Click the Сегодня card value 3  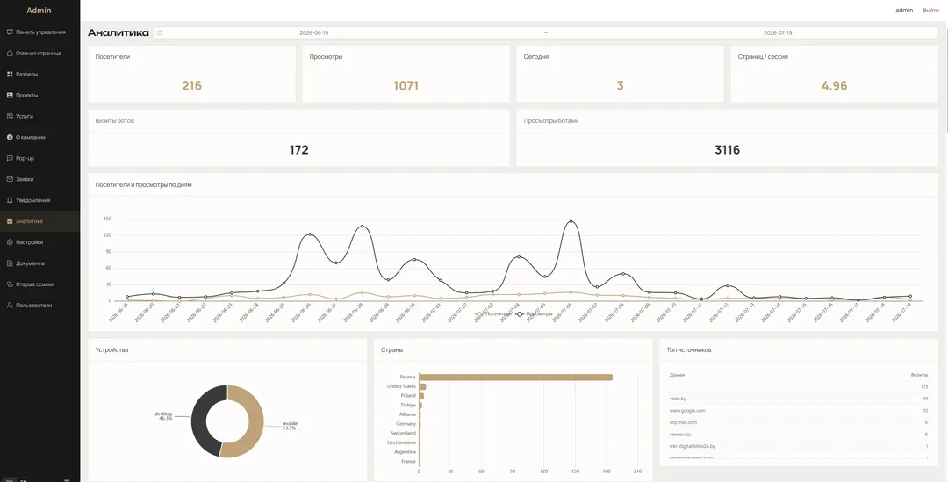click(x=620, y=86)
